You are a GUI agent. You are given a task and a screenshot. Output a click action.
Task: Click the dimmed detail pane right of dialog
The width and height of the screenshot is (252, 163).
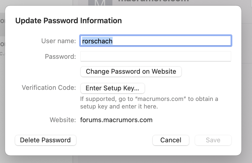pos(247,76)
